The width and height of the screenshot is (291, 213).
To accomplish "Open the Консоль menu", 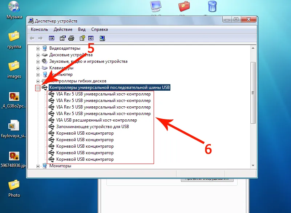I will [x=39, y=29].
